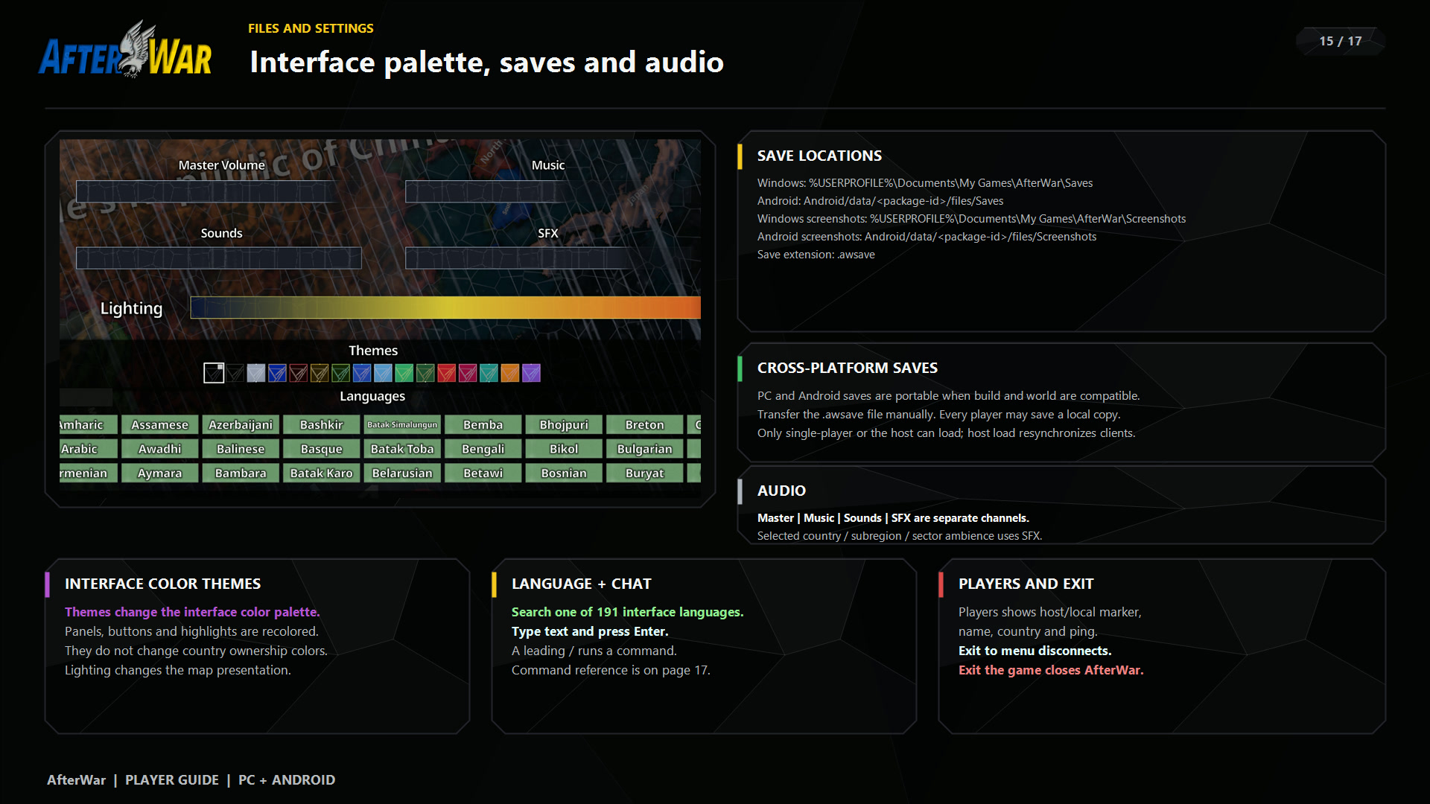Click the AfterWar eagle logo

pos(125,51)
